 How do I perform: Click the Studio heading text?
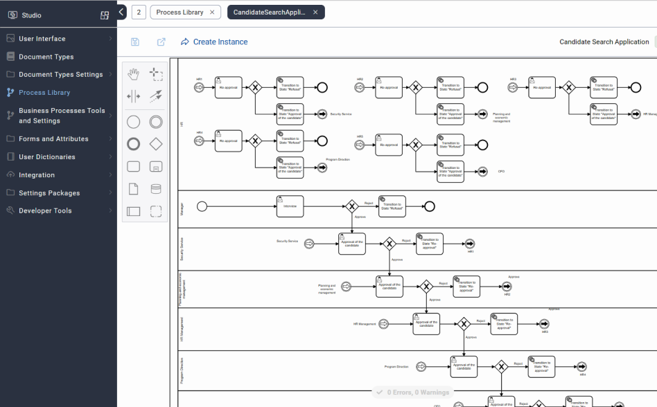click(31, 15)
